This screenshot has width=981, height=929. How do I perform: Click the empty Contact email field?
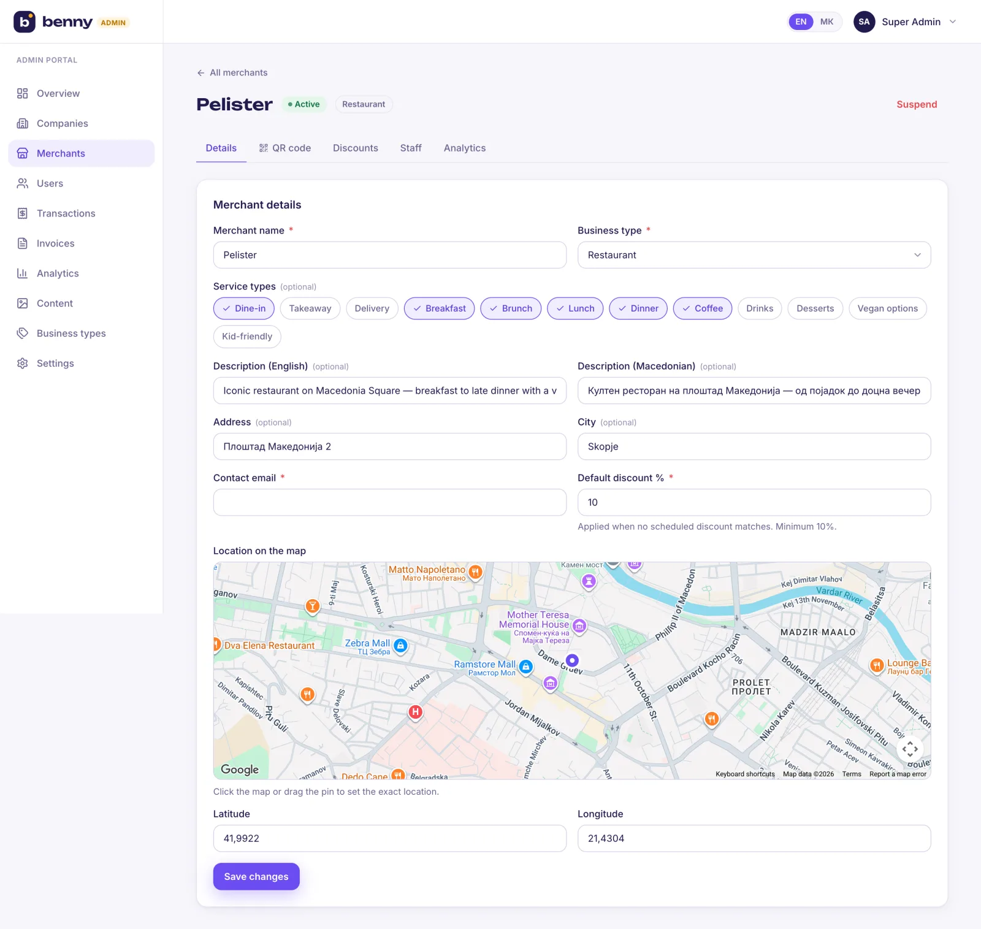[390, 502]
